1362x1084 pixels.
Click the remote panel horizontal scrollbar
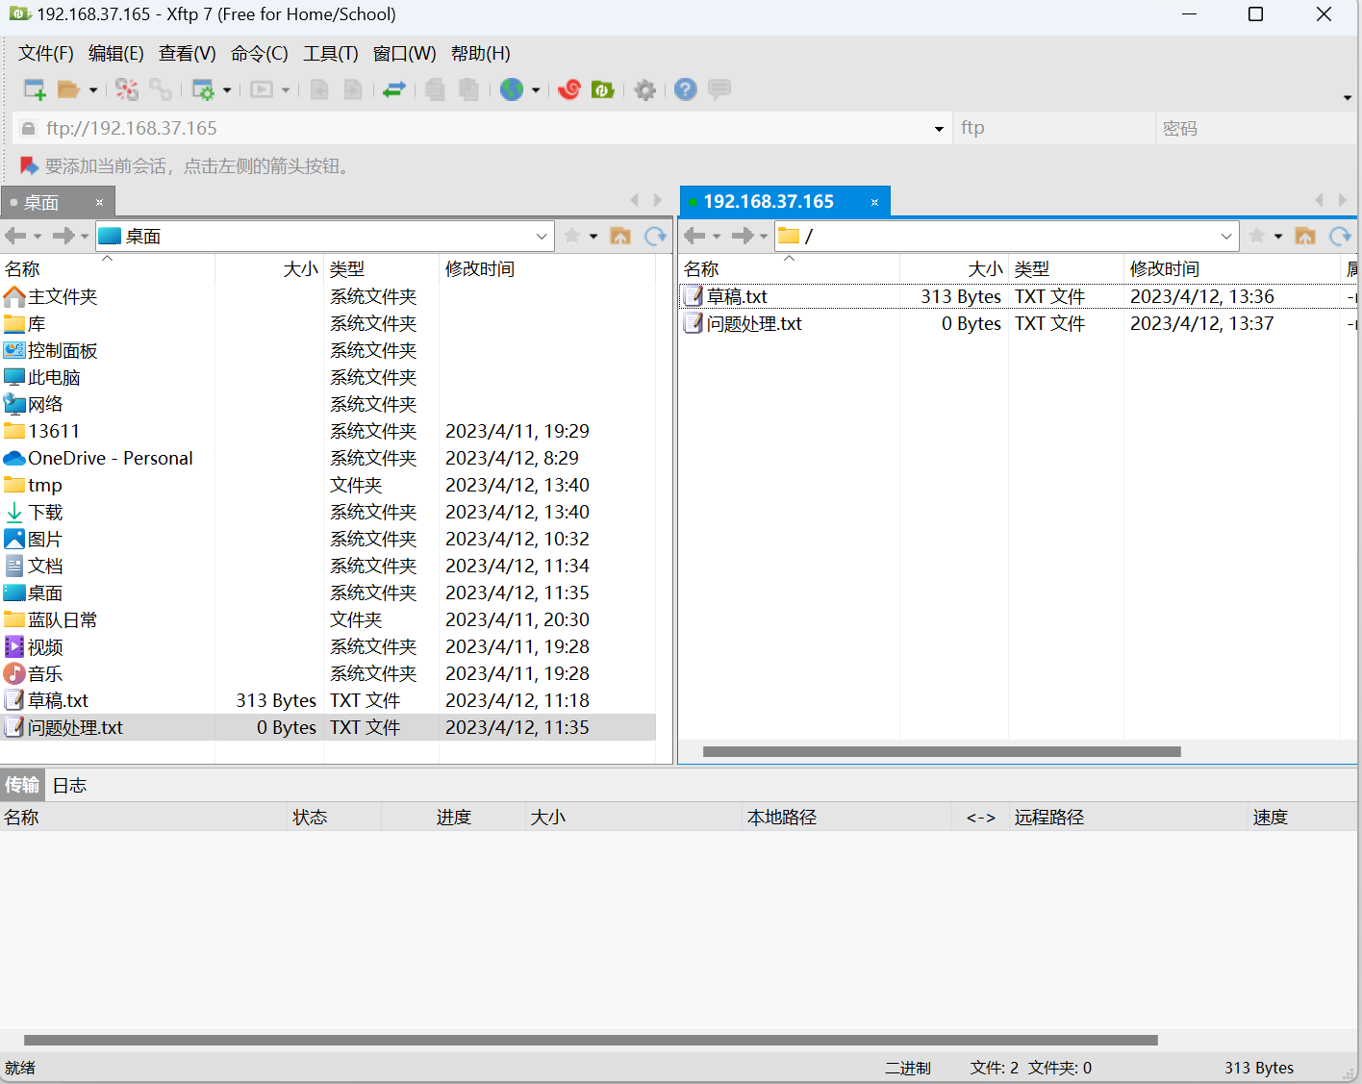pos(941,751)
